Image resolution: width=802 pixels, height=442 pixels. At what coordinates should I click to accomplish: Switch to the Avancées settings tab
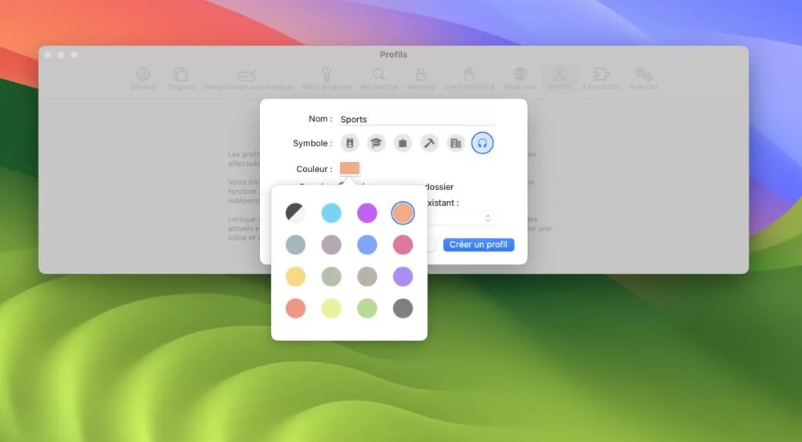click(644, 79)
